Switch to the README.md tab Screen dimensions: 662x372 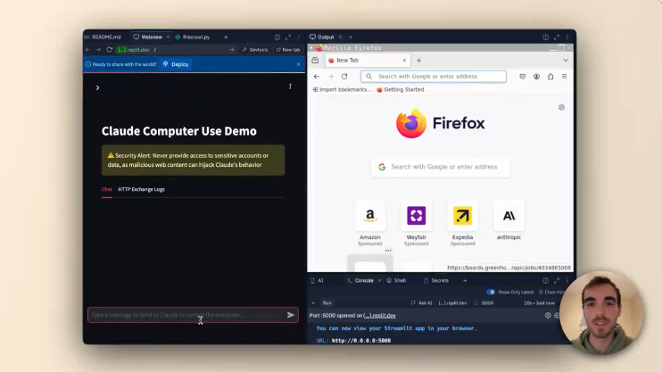[x=103, y=37]
